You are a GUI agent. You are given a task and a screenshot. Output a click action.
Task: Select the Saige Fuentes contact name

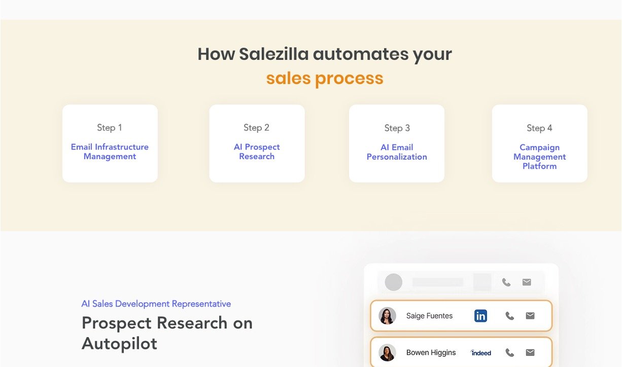pos(429,316)
